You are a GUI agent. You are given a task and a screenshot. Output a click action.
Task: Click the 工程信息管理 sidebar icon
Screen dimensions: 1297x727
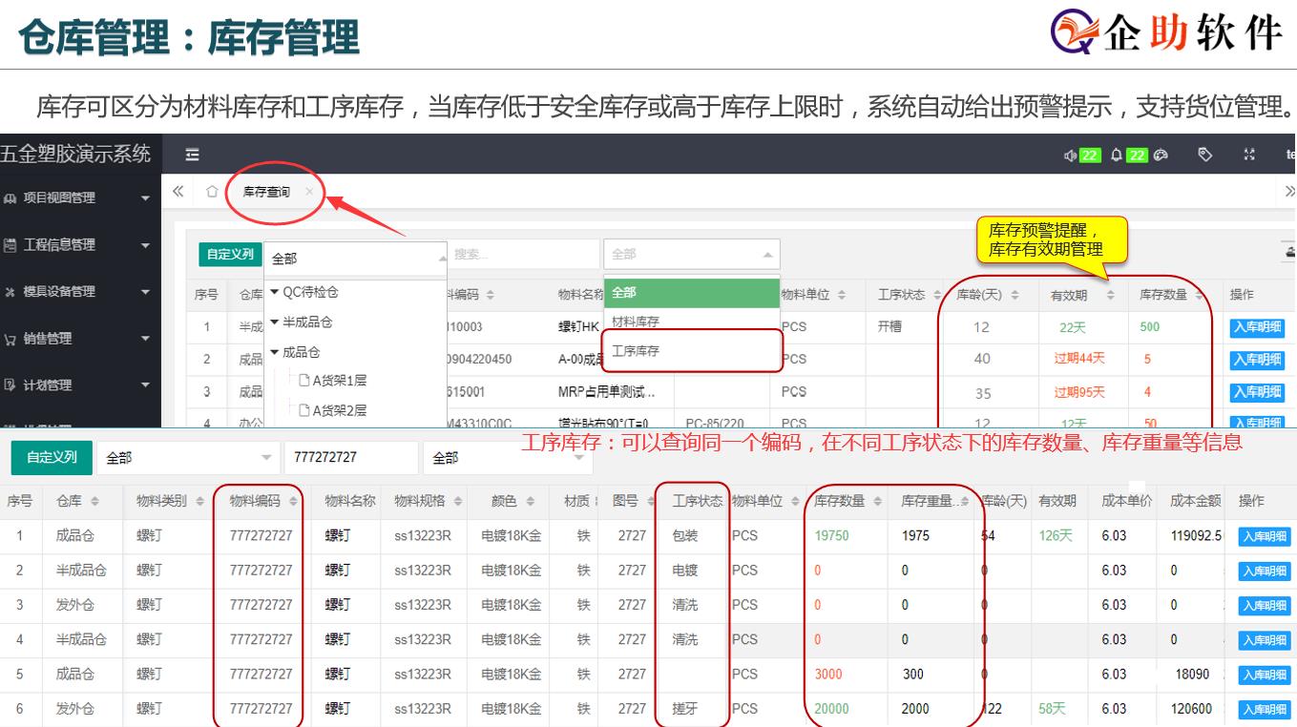click(x=10, y=245)
